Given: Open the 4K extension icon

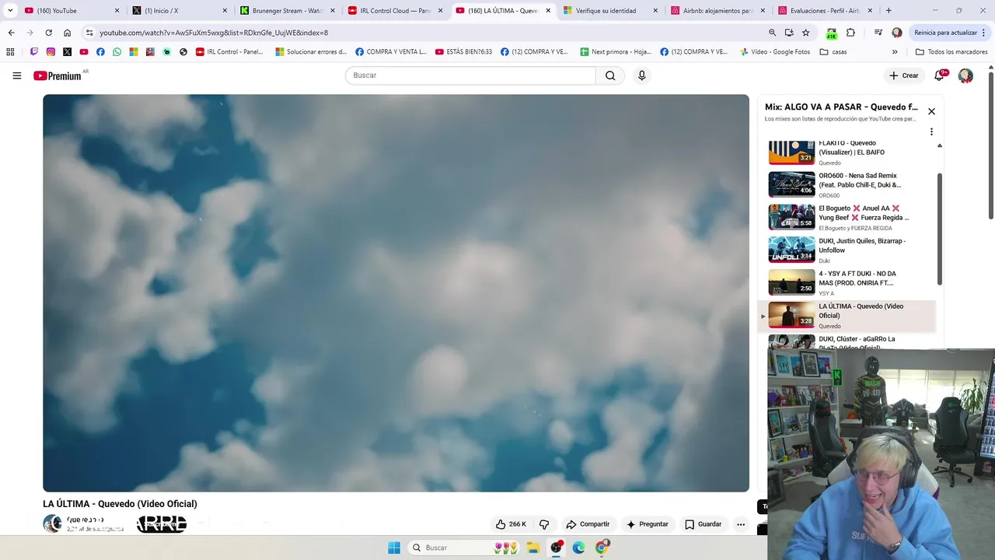Looking at the screenshot, I should click(x=831, y=33).
